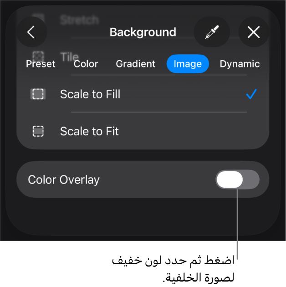Open the Color tab
This screenshot has width=286, height=287.
[x=86, y=64]
